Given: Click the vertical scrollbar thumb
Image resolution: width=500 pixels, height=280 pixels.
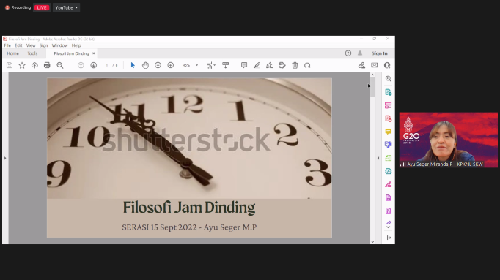Looking at the screenshot, I should 372,86.
